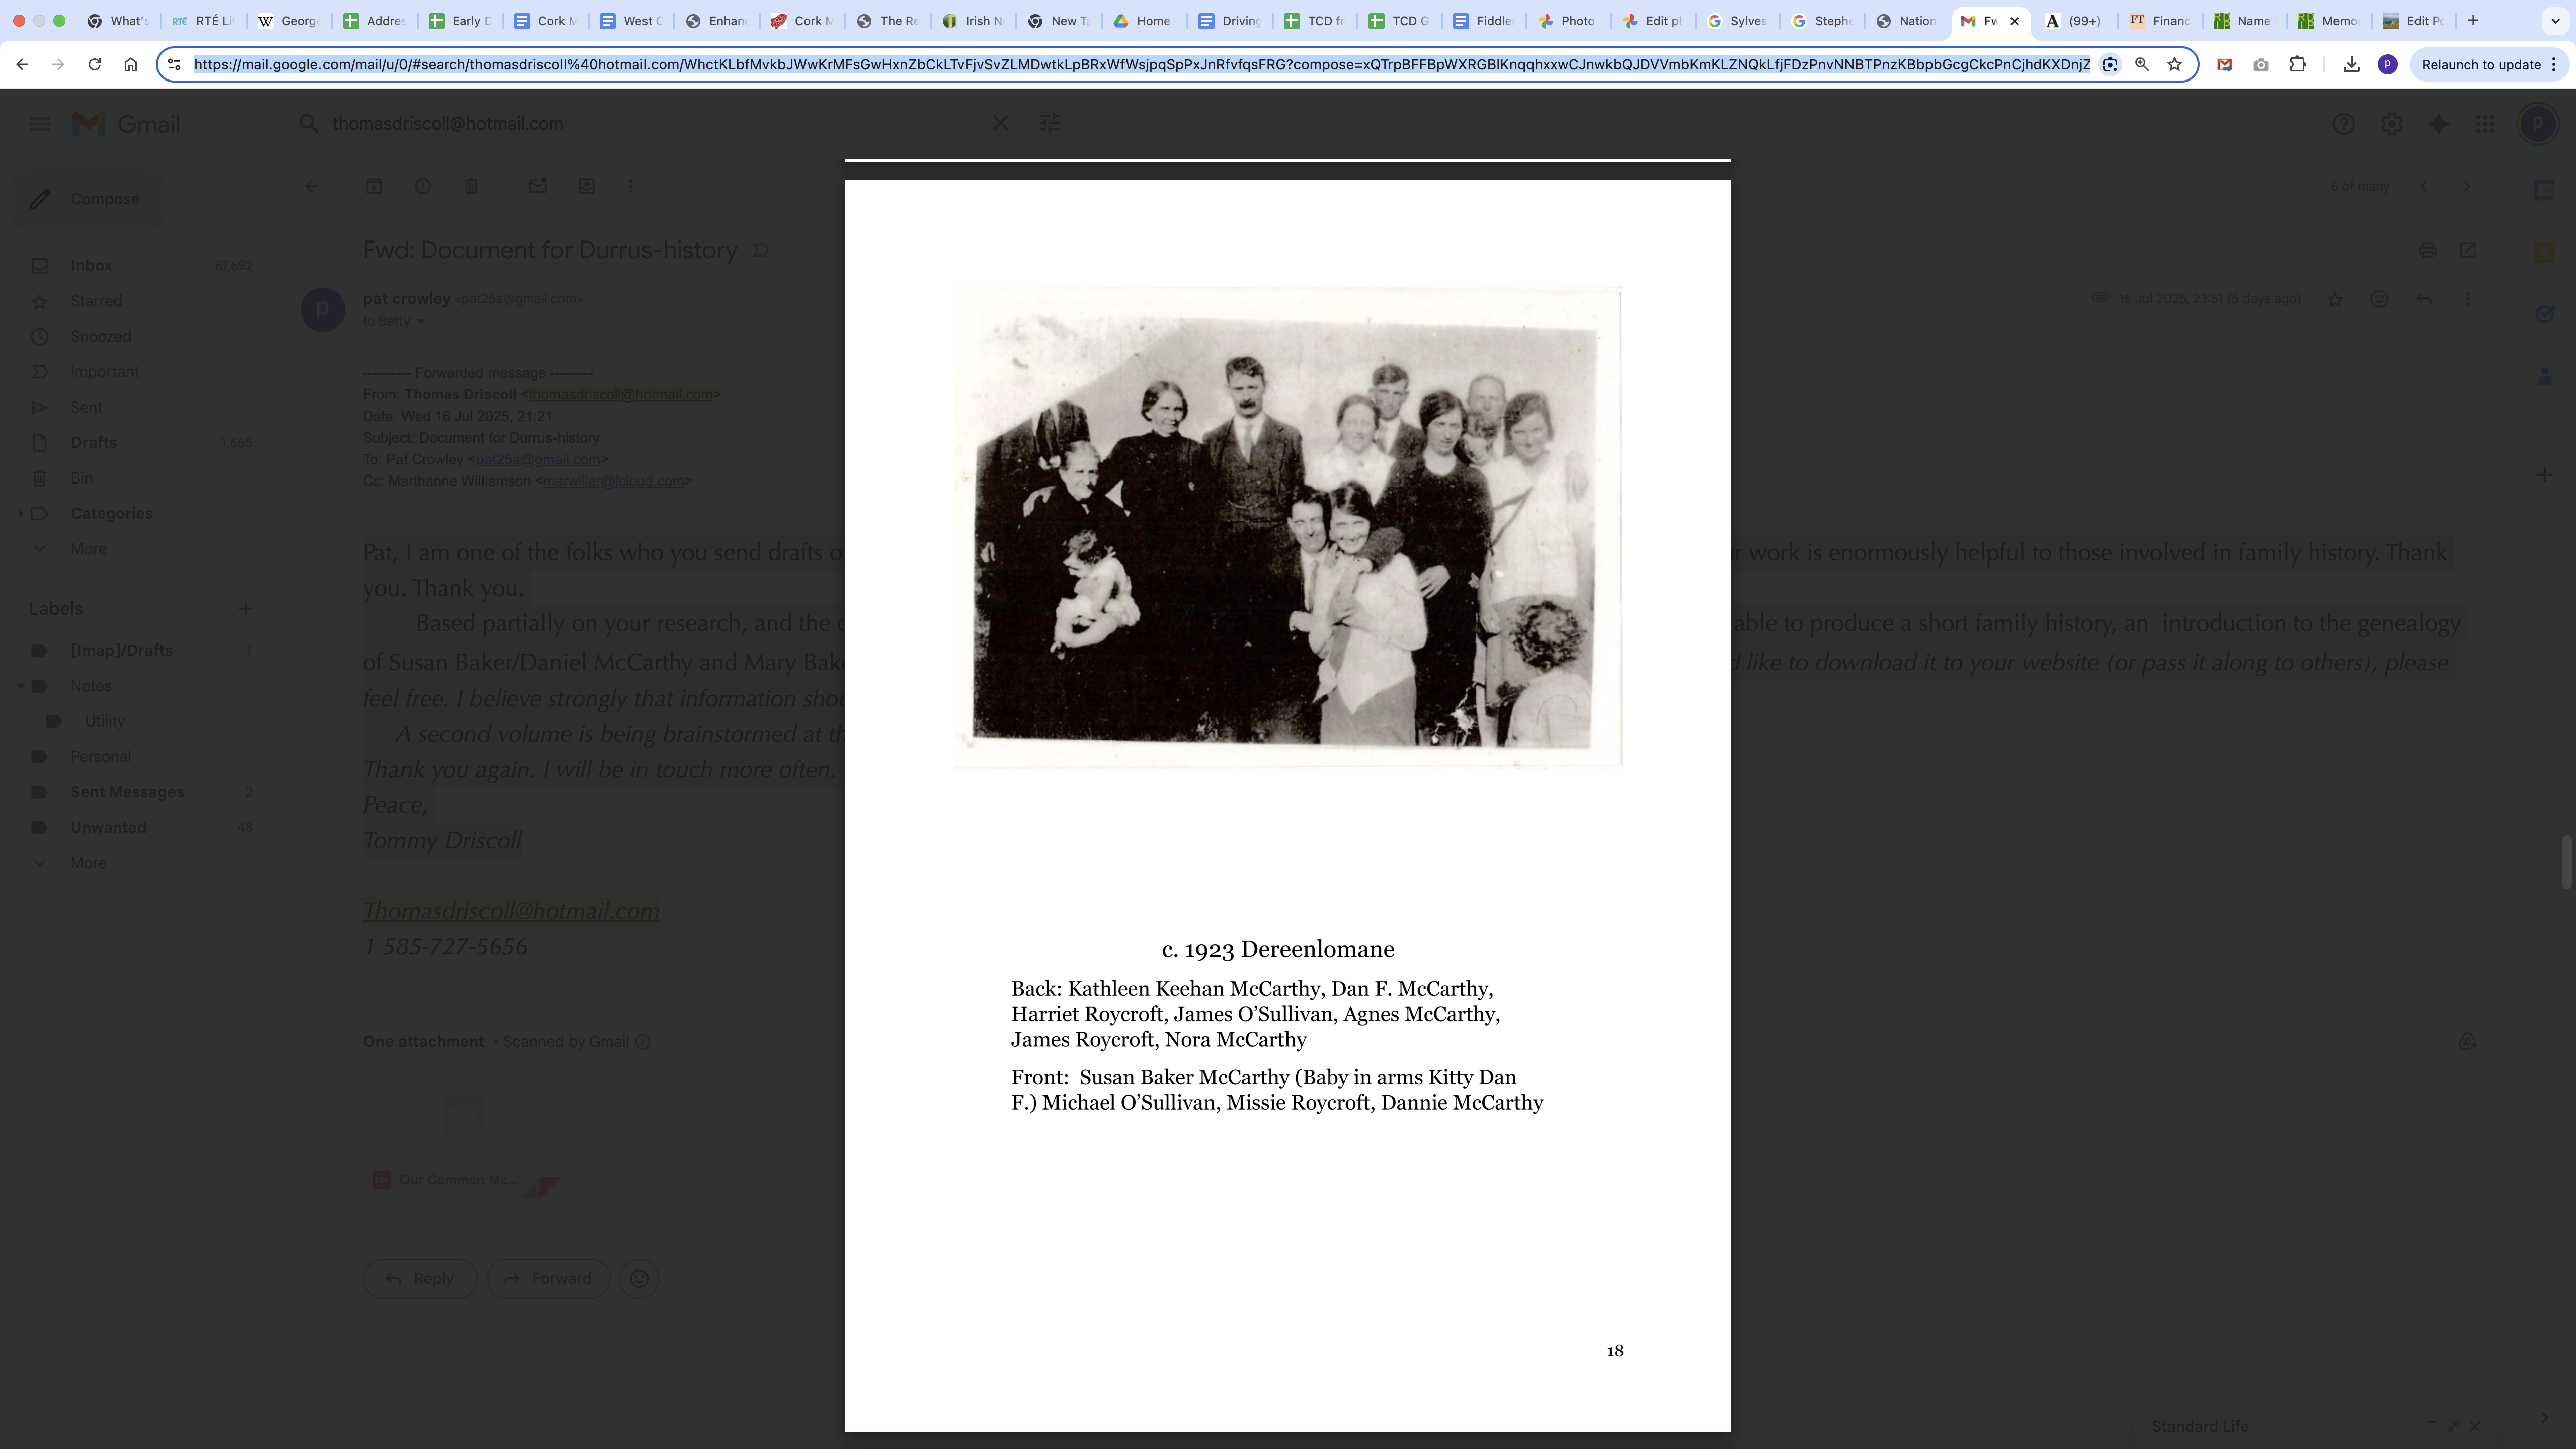Click the Forward button
This screenshot has height=1449, width=2576.
point(548,1279)
